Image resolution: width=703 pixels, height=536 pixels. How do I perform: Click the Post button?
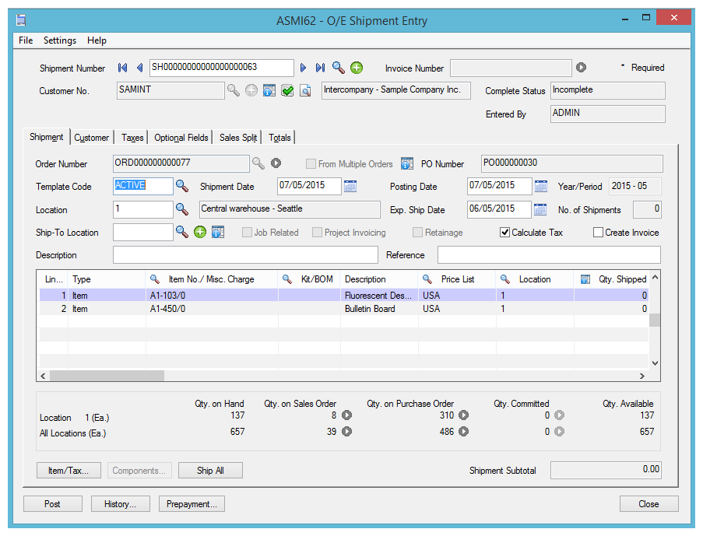[x=52, y=504]
